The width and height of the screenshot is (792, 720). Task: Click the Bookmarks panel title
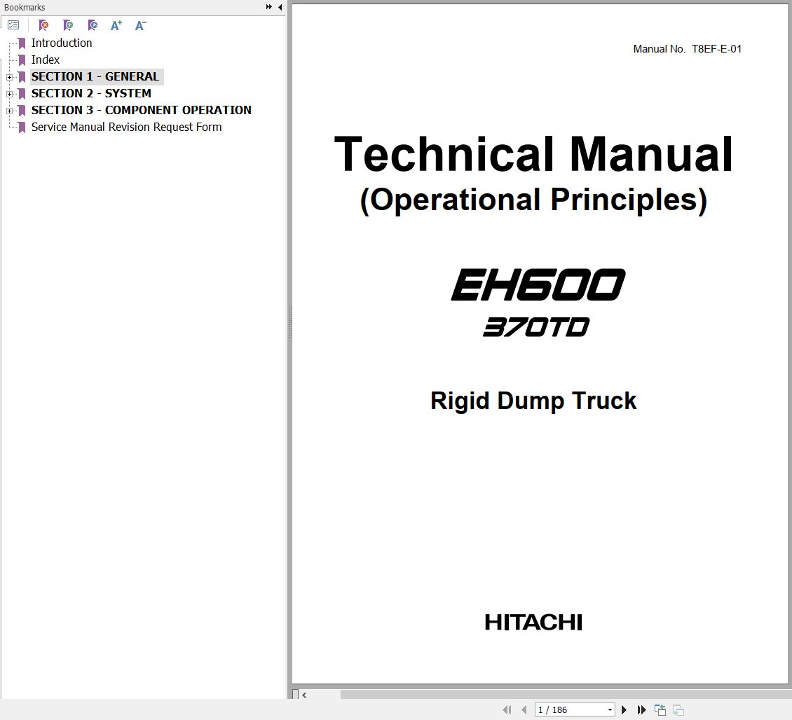click(x=25, y=7)
